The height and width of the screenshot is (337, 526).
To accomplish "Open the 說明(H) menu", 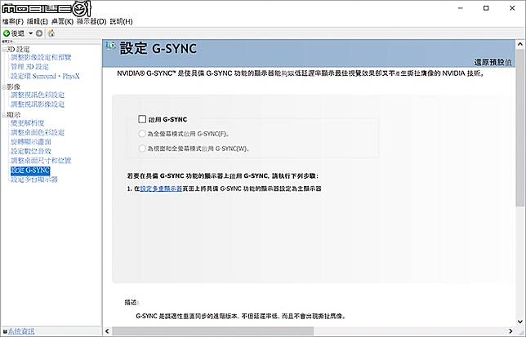I will 121,21.
